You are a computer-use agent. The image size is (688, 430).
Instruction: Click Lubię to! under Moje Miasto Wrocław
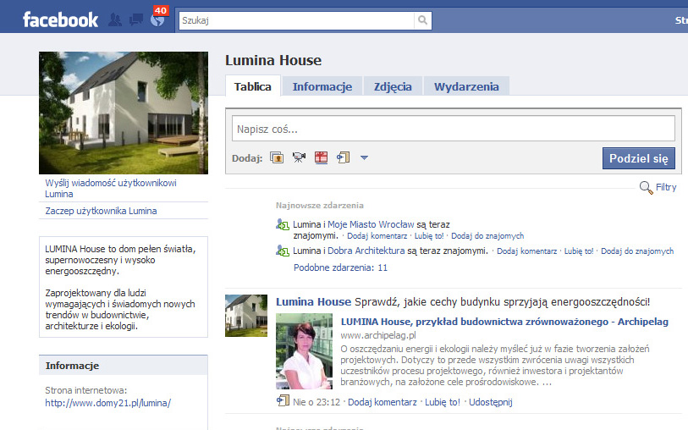[x=429, y=236]
